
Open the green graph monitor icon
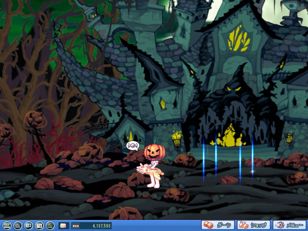click(50, 226)
